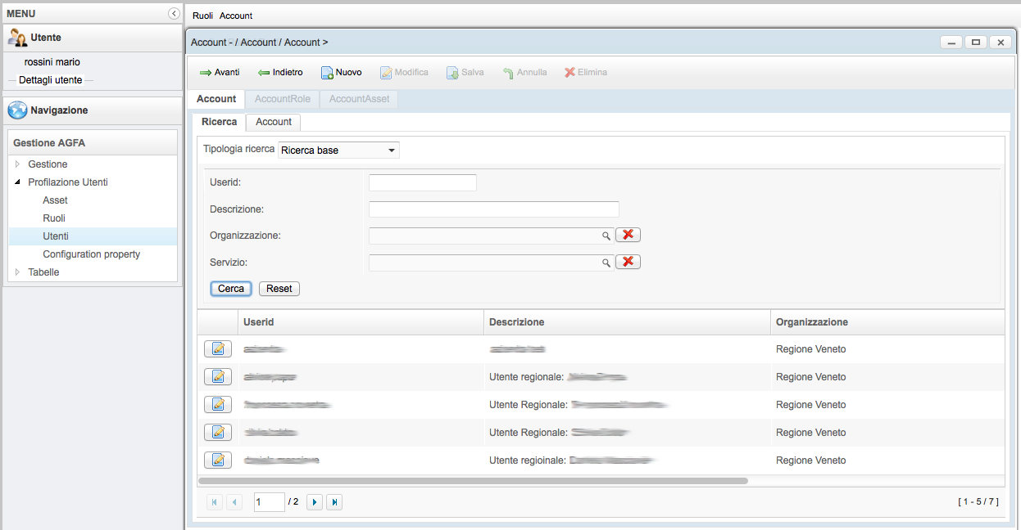Collapse the MENU side panel

[174, 14]
